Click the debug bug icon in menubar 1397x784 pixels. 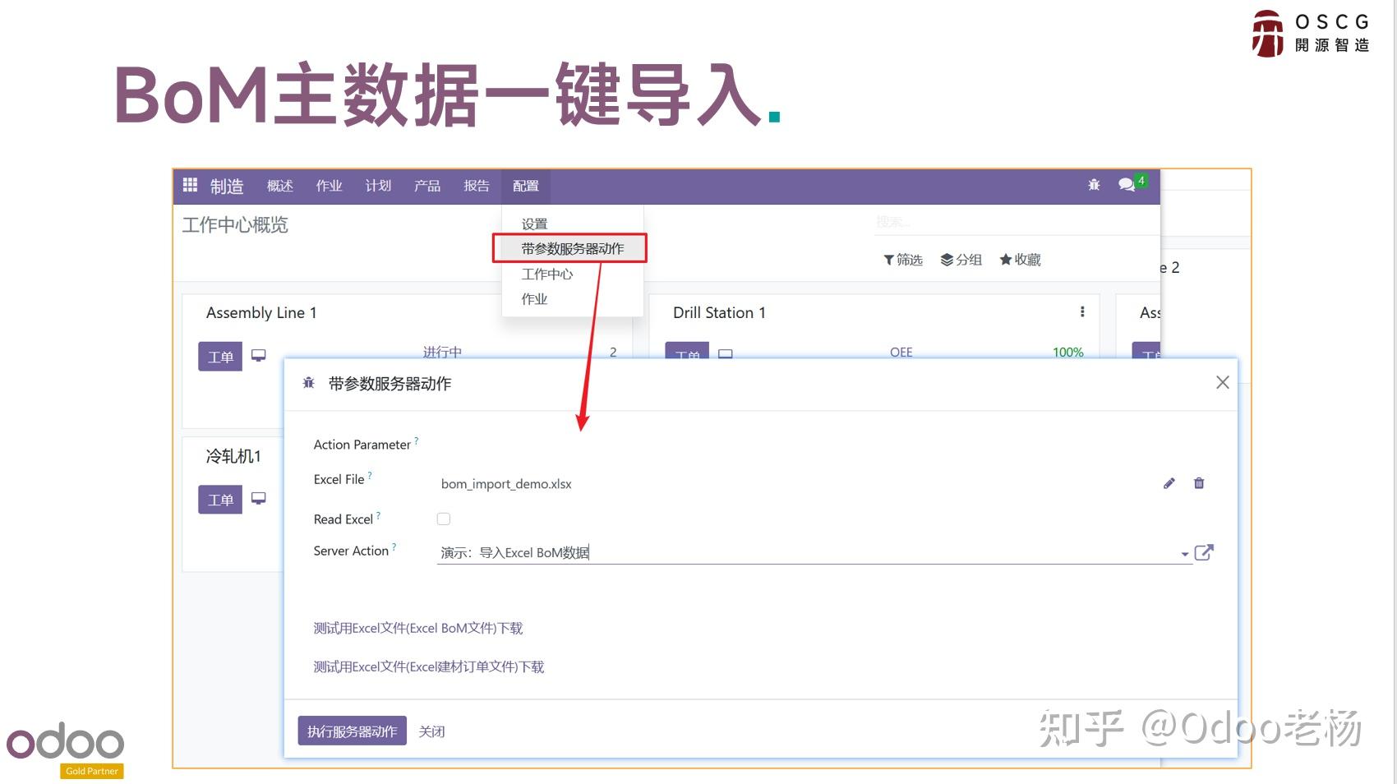1094,185
